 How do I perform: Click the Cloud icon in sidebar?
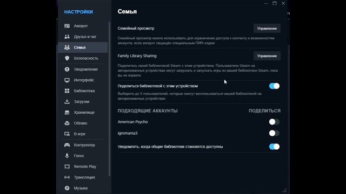67,123
